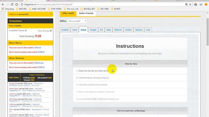The width and height of the screenshot is (209, 117).
Task: Open FAQ's link under Miner Madness
Action: [x=41, y=67]
